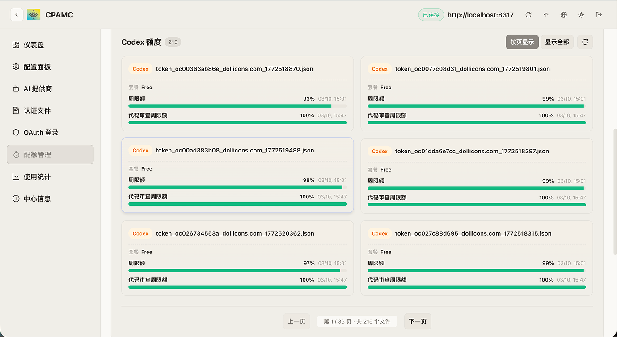Reload the Codex quota list via refresh icon
Image resolution: width=617 pixels, height=337 pixels.
585,42
